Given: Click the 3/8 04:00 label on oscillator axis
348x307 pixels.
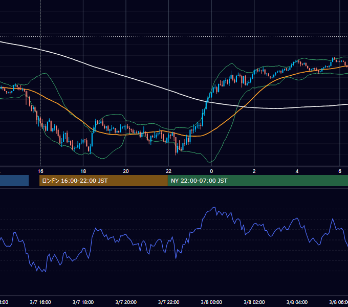Looking at the screenshot, I should [297, 302].
